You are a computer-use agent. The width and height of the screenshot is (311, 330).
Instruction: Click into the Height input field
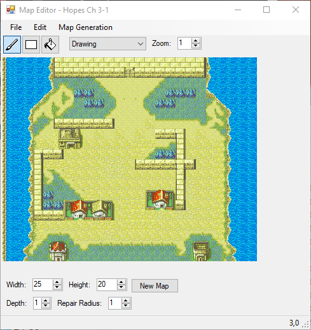click(x=107, y=285)
